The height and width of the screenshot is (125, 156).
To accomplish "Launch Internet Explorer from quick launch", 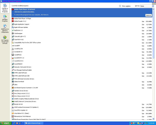I will tap(14, 123).
